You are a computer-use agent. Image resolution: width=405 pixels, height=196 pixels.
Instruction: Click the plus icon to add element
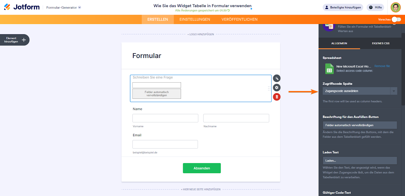pyautogui.click(x=24, y=40)
